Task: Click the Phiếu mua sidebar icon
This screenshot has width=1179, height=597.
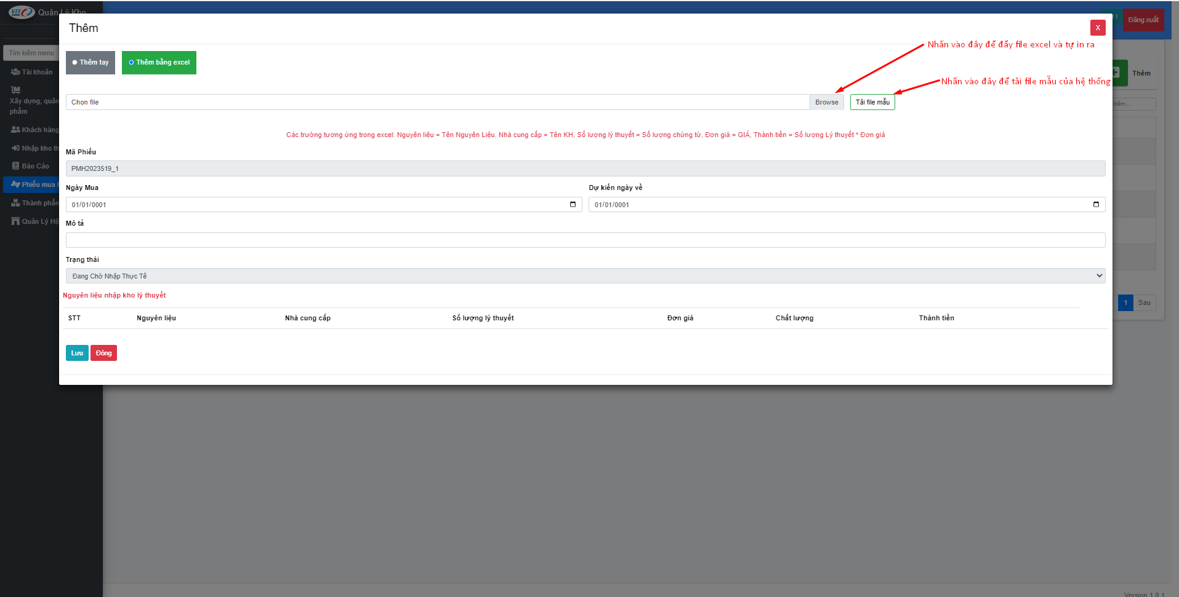Action: point(15,184)
